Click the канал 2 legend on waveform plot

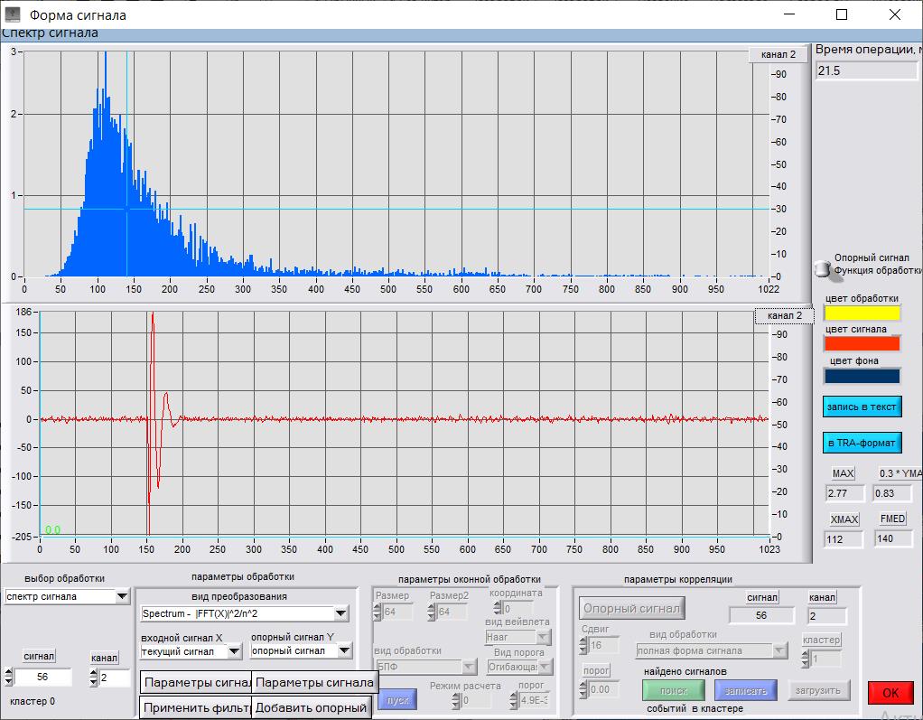[784, 315]
